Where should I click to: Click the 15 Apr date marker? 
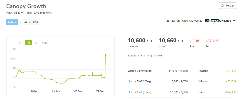coord(56,91)
